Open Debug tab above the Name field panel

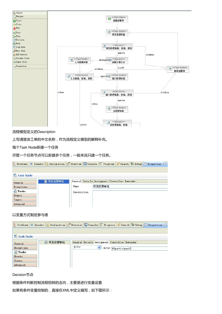point(136,164)
